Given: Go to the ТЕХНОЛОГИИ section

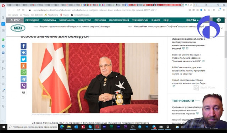Looking at the screenshot, I should tap(140, 20).
